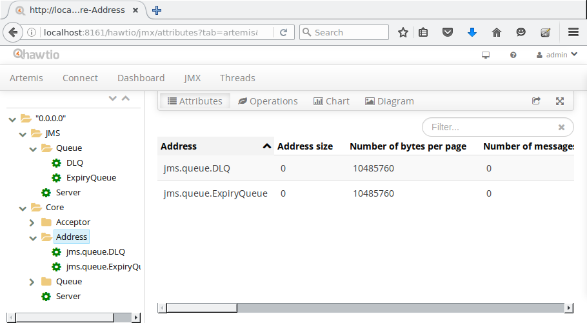The width and height of the screenshot is (587, 323).
Task: Select the Core Server tree item
Action: pos(68,296)
